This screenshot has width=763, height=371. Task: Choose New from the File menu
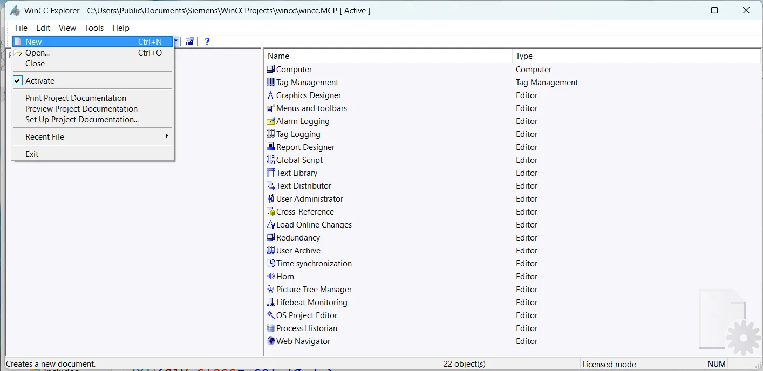click(92, 42)
